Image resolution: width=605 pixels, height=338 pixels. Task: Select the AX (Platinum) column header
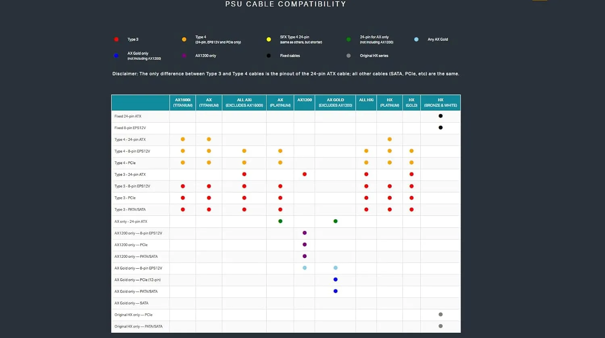click(280, 102)
